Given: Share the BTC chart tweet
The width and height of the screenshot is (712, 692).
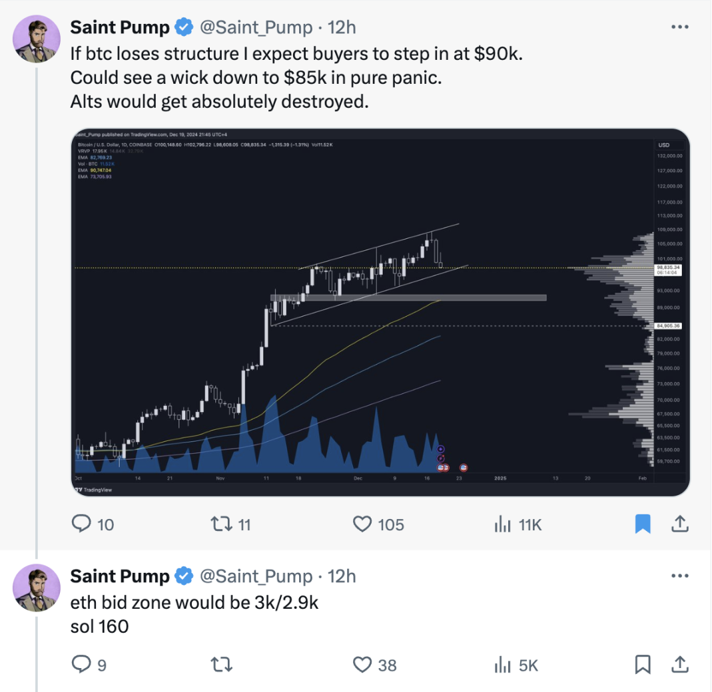Looking at the screenshot, I should coord(679,524).
